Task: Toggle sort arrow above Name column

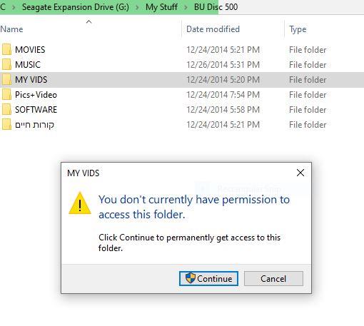Action: pyautogui.click(x=89, y=22)
